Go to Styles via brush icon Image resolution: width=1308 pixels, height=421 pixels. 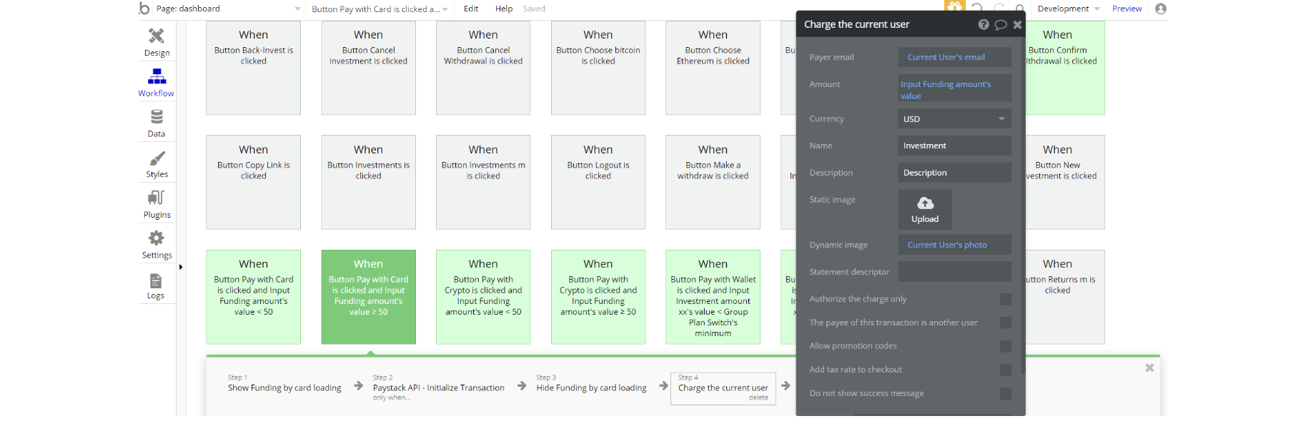click(157, 163)
